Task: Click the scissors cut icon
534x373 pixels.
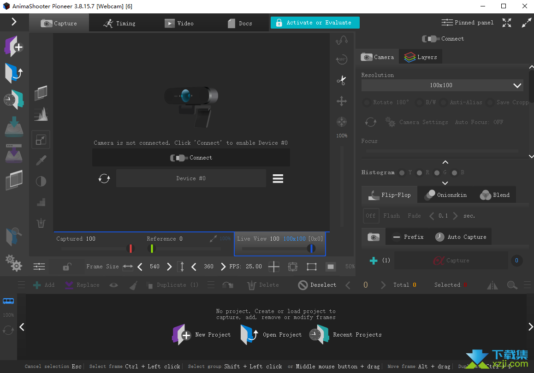Action: click(342, 80)
